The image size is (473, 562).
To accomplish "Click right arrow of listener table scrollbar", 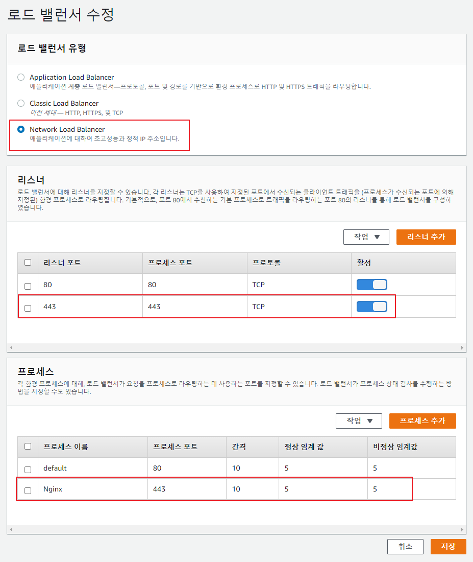I will tap(463, 348).
